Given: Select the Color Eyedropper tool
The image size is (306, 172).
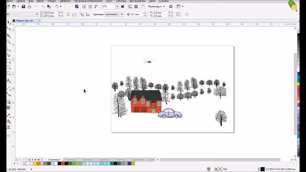Looking at the screenshot, I should click(x=9, y=115).
